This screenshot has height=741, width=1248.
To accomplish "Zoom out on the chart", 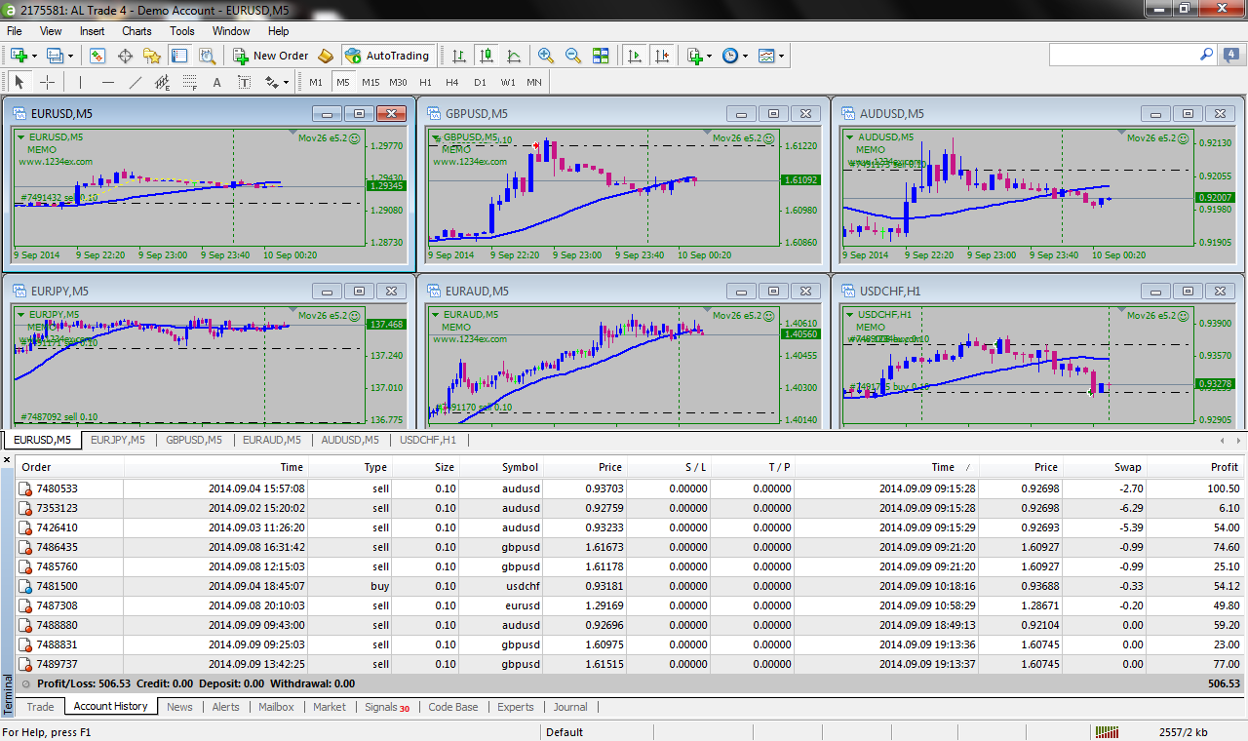I will click(573, 56).
